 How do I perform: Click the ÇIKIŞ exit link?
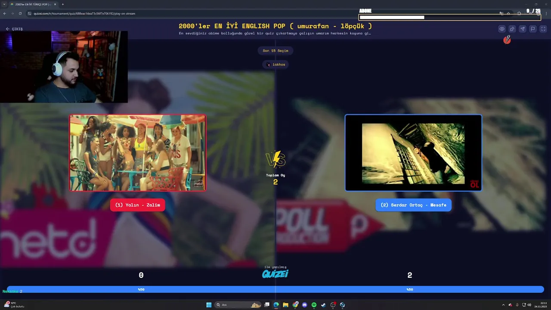click(x=14, y=29)
